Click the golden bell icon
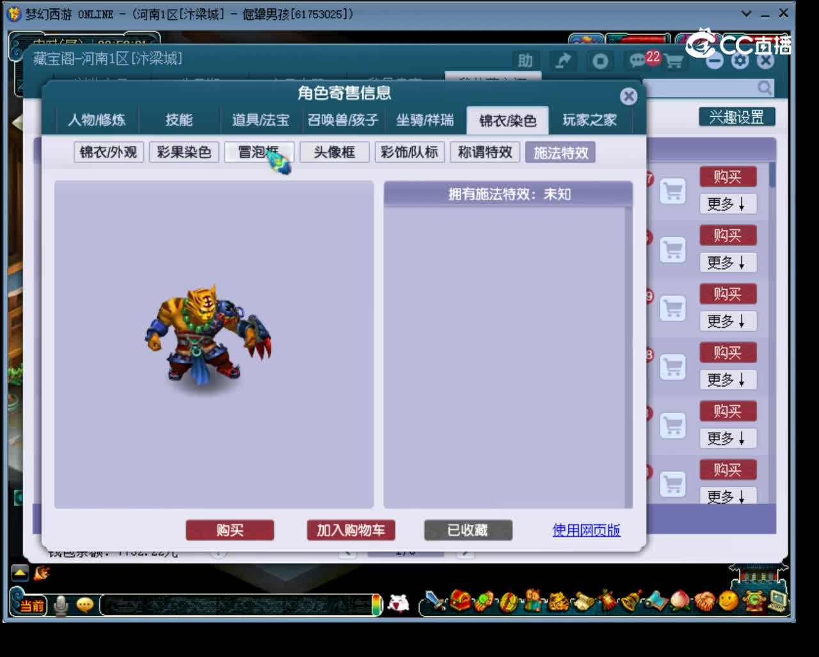This screenshot has width=819, height=657. [632, 601]
